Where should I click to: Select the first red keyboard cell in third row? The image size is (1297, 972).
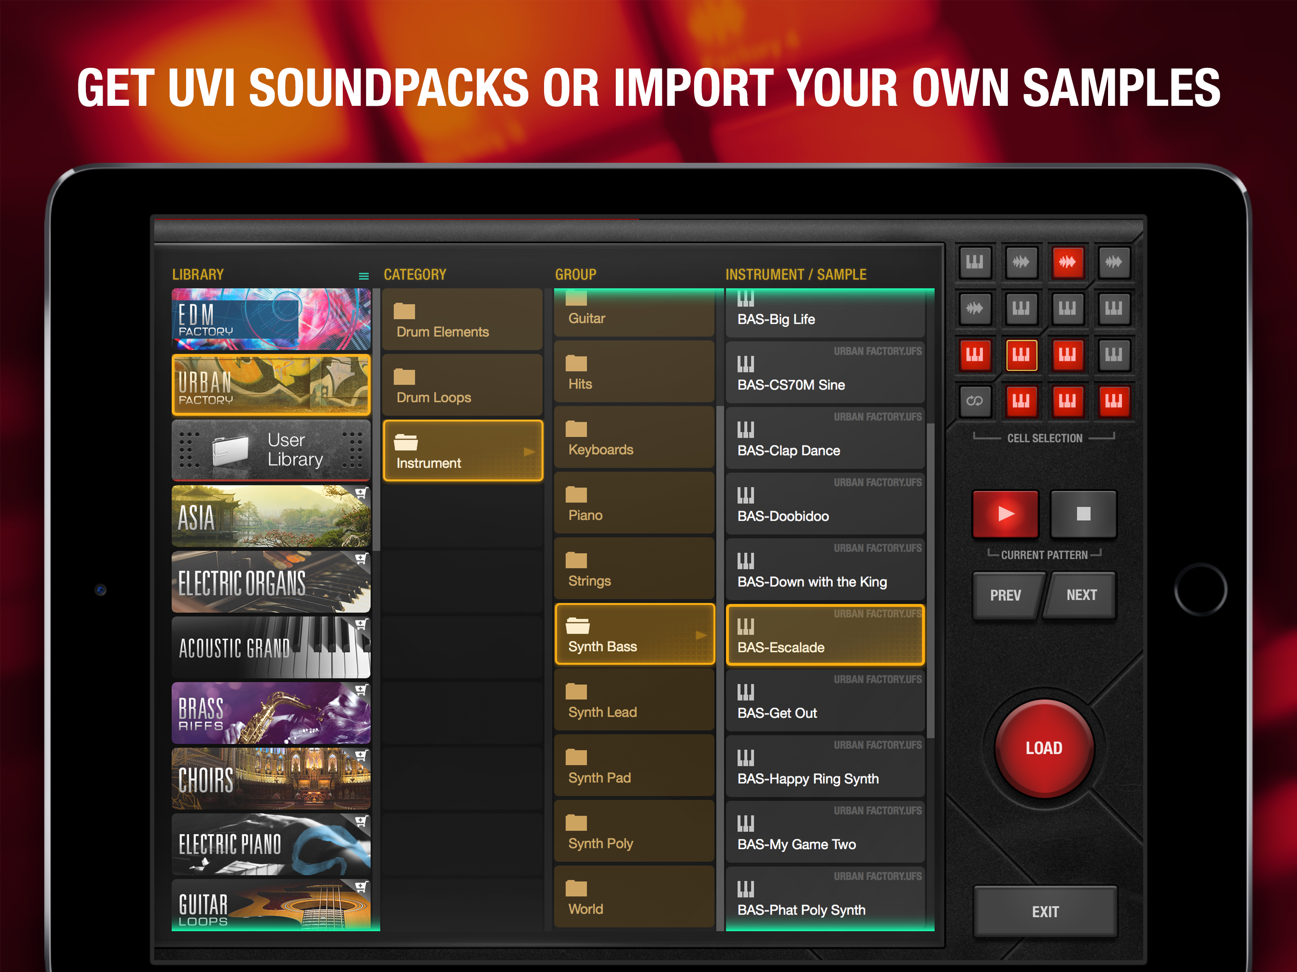click(x=975, y=355)
